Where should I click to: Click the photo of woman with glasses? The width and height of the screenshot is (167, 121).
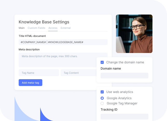click(134, 34)
